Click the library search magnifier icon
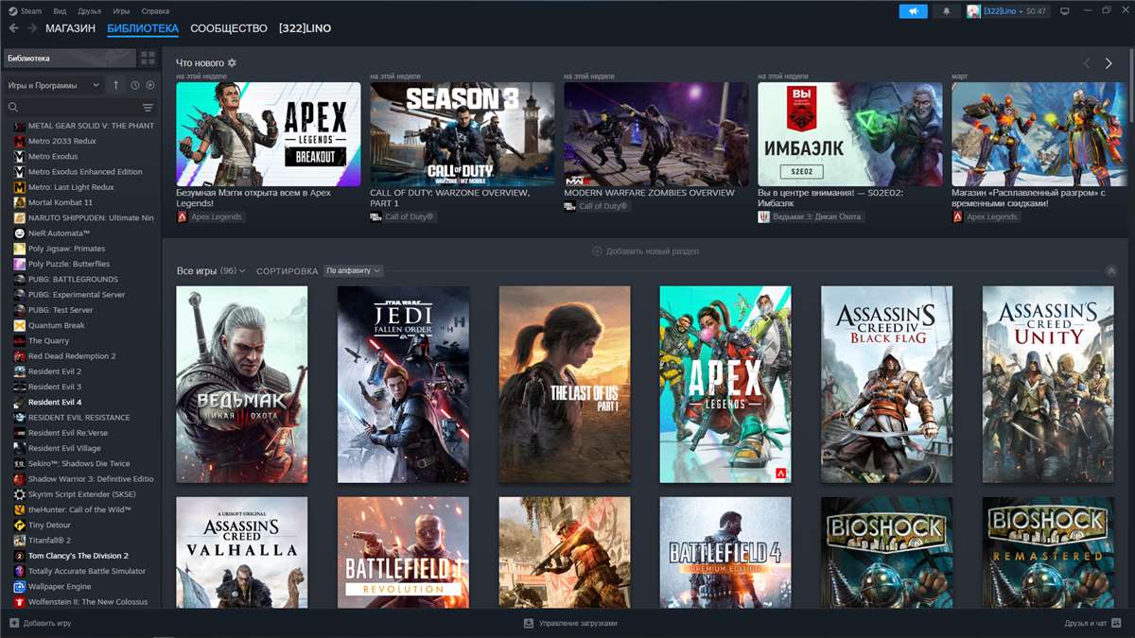The image size is (1135, 638). (x=13, y=108)
